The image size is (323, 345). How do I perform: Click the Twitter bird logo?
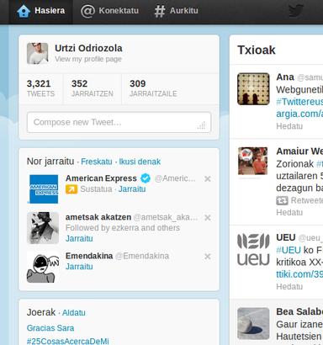[296, 11]
